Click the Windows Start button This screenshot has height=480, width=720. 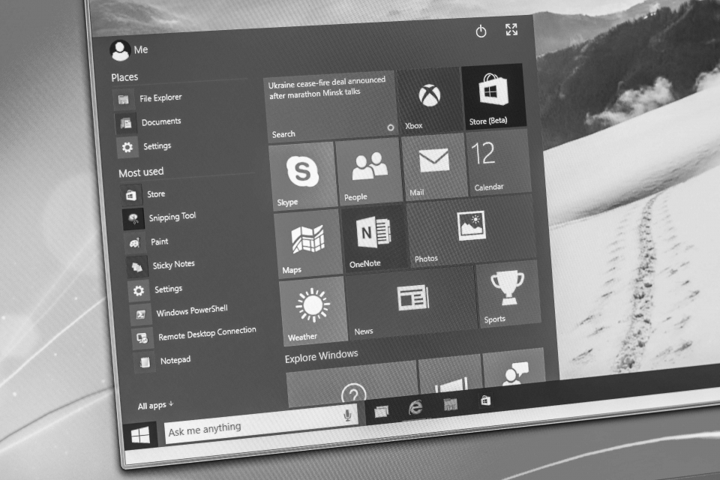(140, 436)
